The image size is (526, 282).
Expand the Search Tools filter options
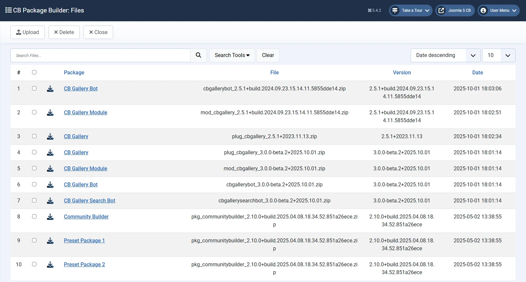(232, 55)
